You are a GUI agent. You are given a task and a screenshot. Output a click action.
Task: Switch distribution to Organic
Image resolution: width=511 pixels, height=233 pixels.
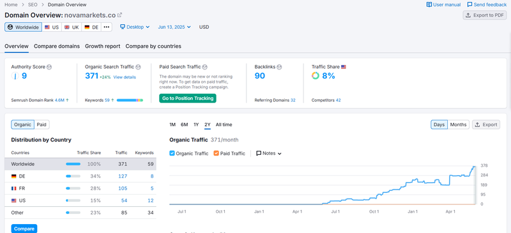click(x=23, y=125)
